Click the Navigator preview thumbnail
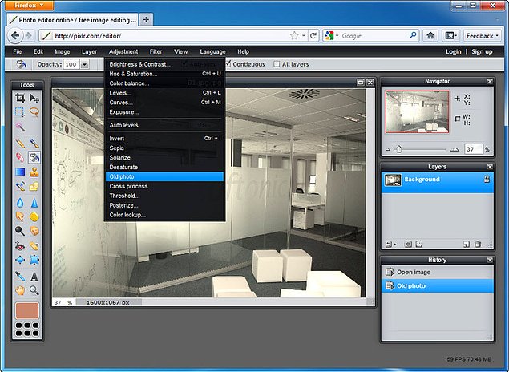The image size is (509, 372). coord(417,112)
